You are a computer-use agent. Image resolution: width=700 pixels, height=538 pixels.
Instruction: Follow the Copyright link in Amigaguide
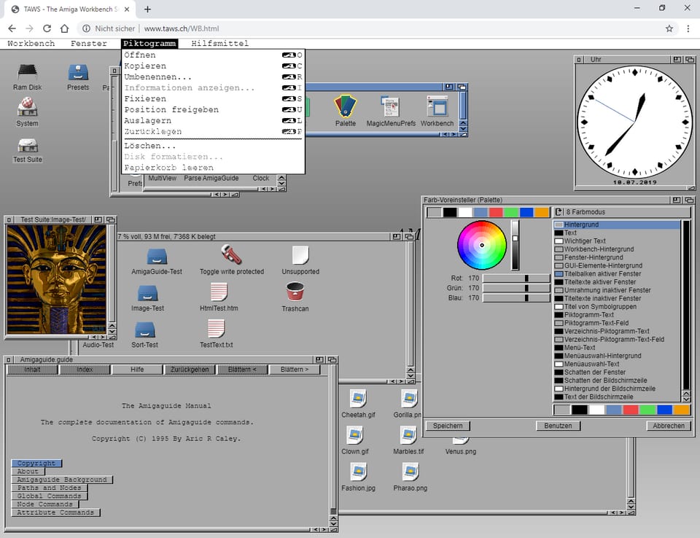click(x=36, y=464)
